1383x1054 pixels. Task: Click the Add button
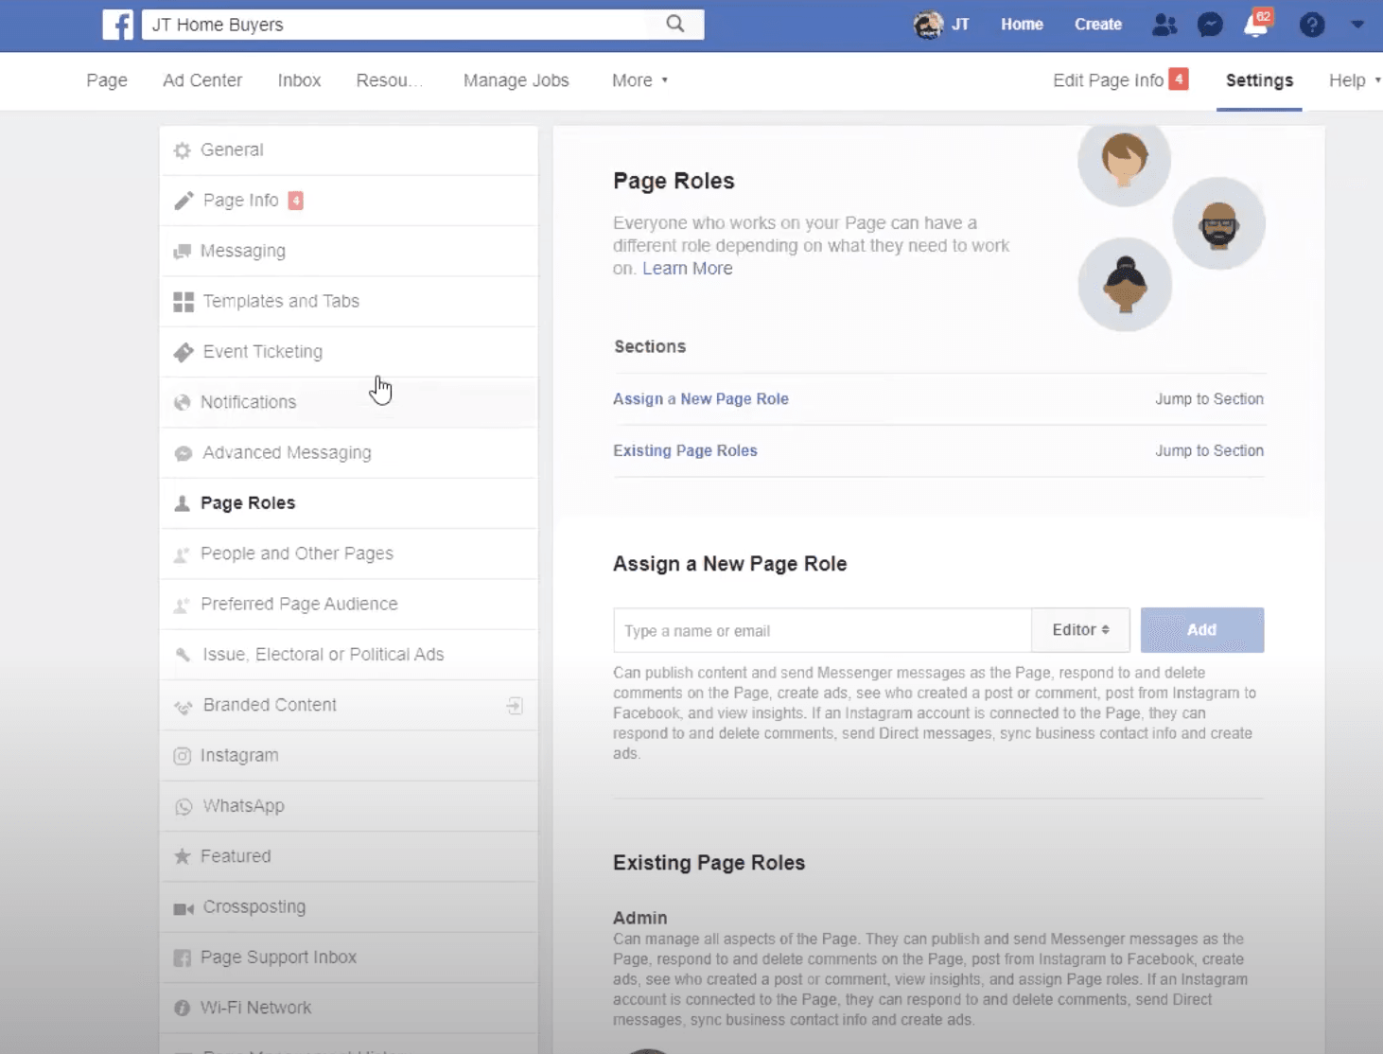1202,630
